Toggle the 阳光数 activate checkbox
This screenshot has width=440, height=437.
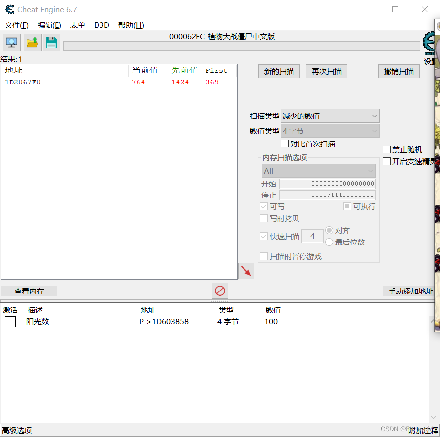[x=10, y=322]
